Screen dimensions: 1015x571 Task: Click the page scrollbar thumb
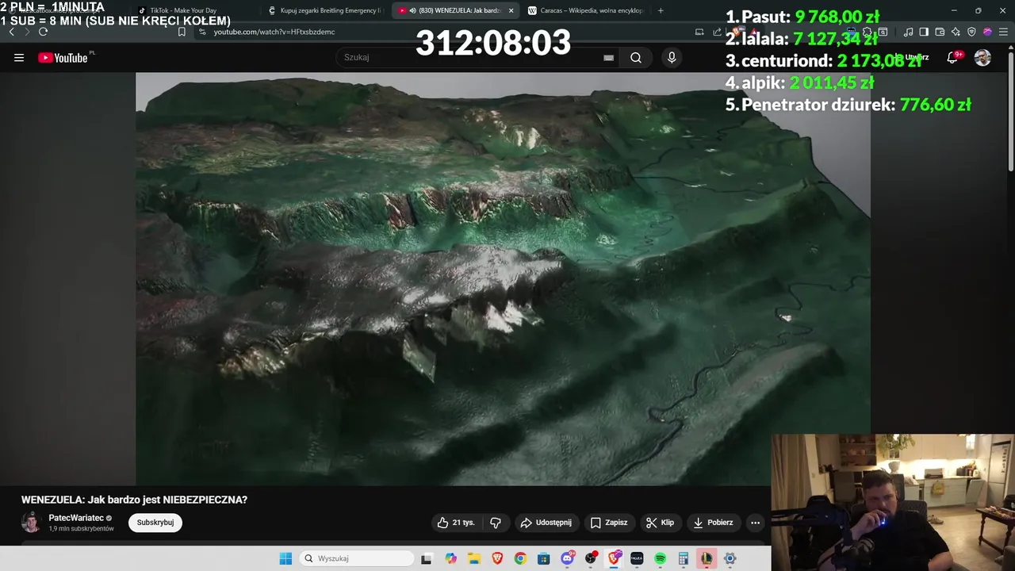click(x=1010, y=111)
